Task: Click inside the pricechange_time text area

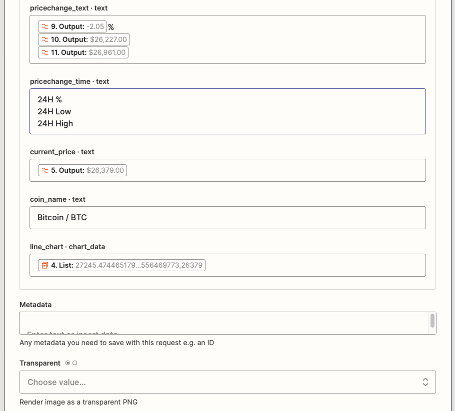Action: point(227,111)
